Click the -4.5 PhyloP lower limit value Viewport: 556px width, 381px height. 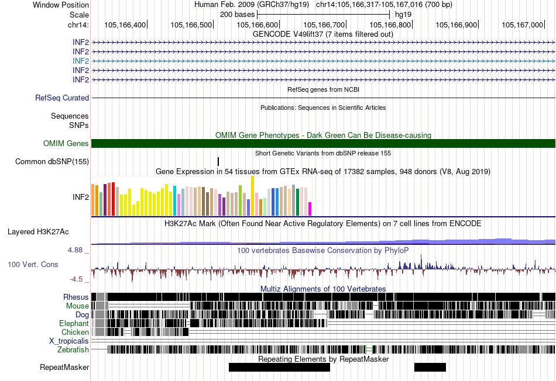[76, 279]
